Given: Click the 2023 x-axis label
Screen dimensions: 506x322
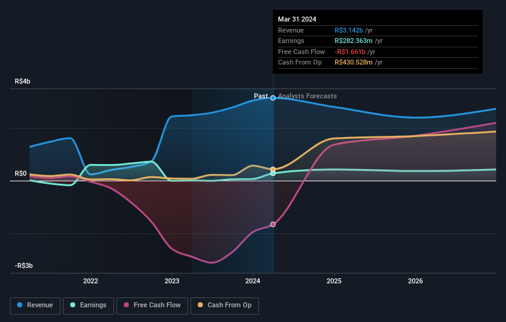Looking at the screenshot, I should point(172,281).
